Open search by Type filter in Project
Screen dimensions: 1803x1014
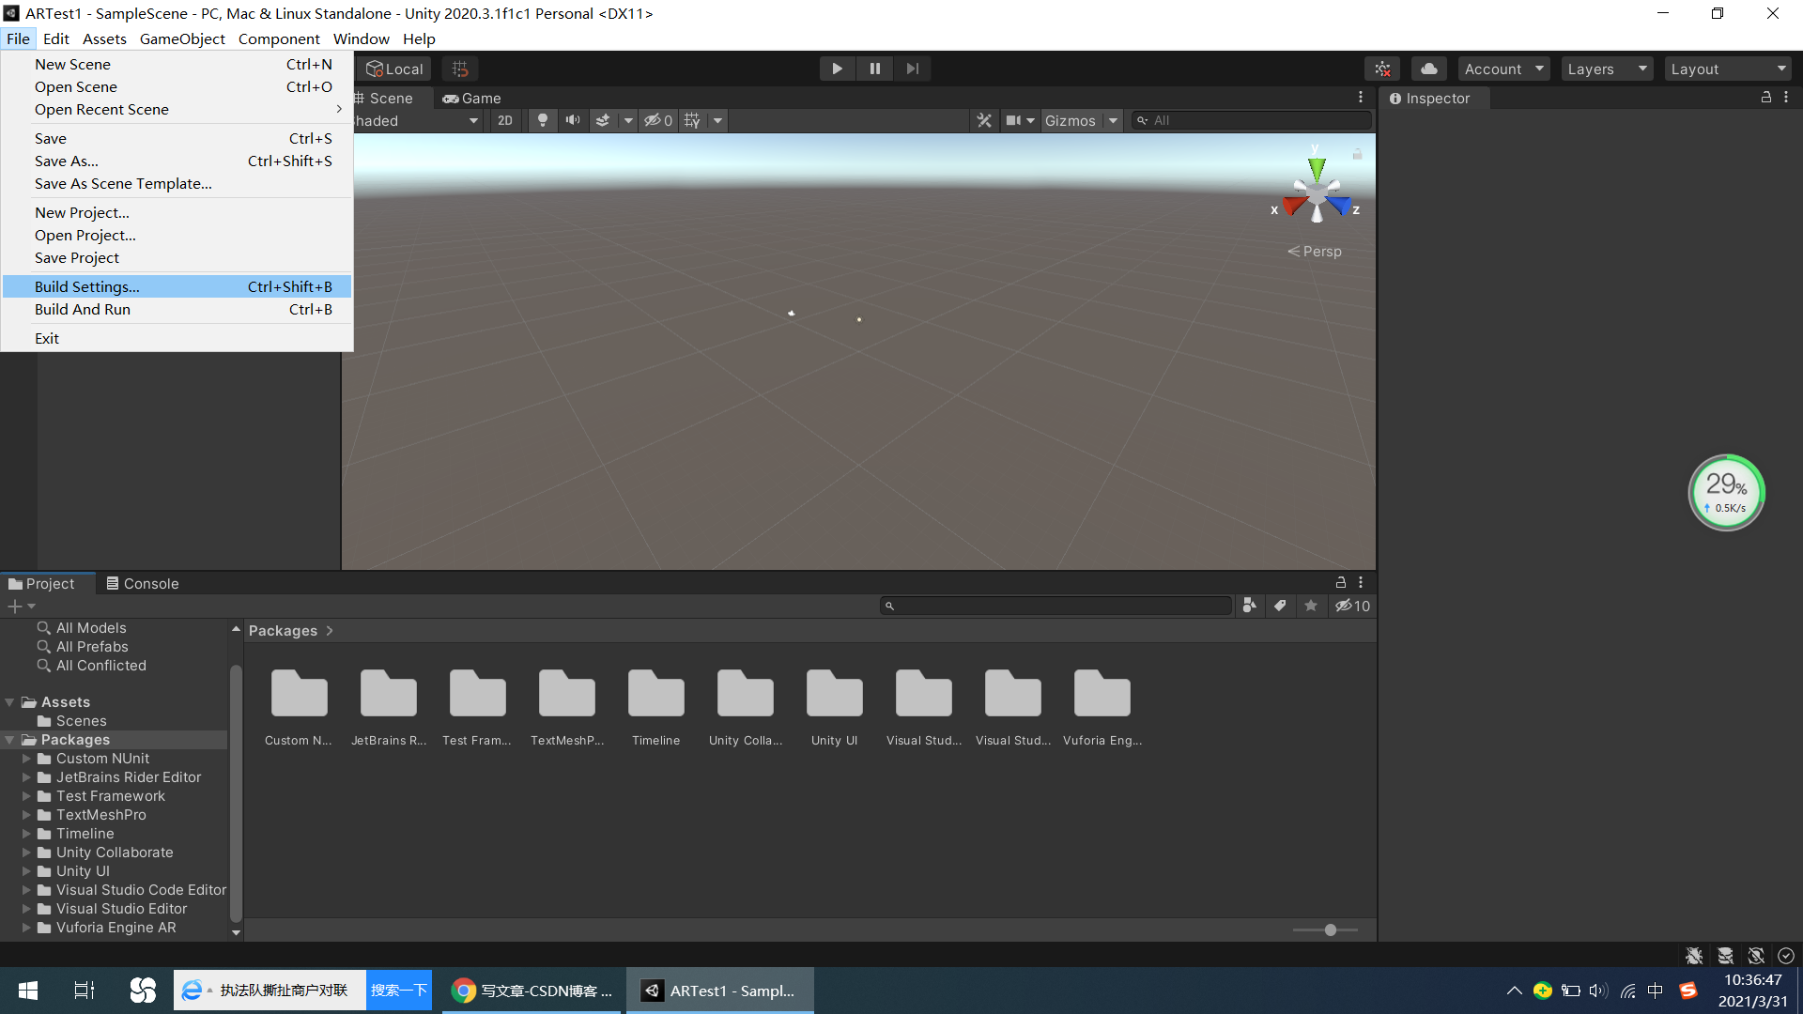pos(1249,606)
